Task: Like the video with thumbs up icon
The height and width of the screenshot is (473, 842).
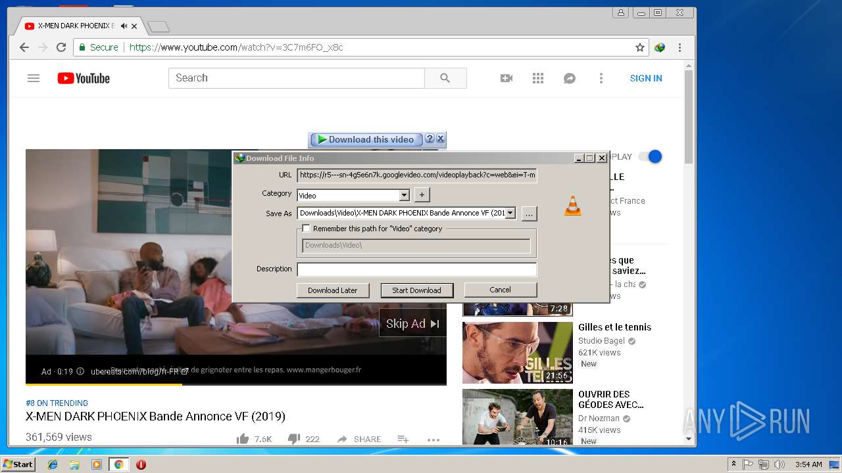Action: pos(243,439)
